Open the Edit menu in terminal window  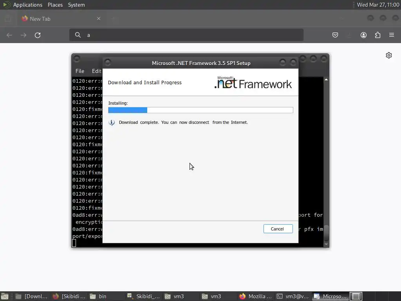point(96,71)
